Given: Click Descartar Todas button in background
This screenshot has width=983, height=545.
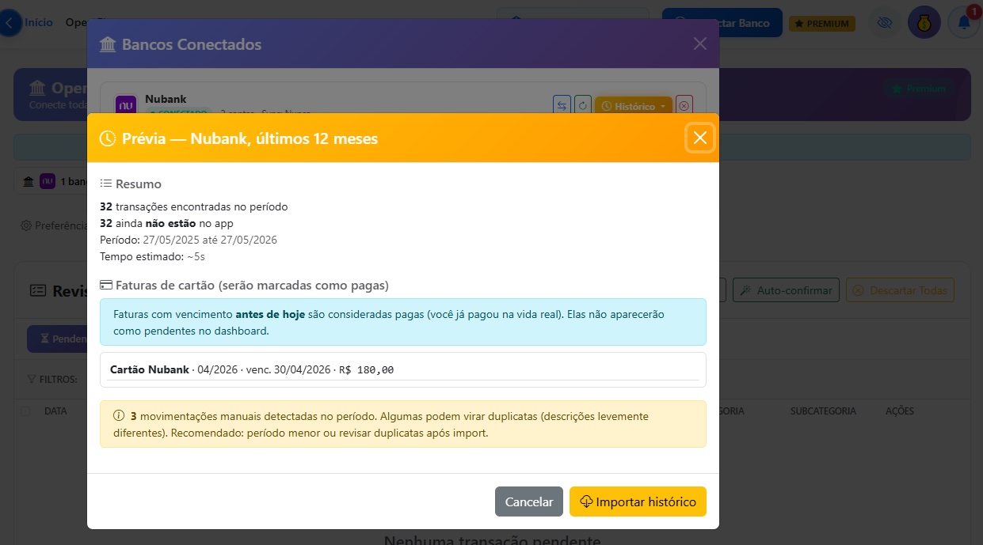Looking at the screenshot, I should pyautogui.click(x=900, y=290).
